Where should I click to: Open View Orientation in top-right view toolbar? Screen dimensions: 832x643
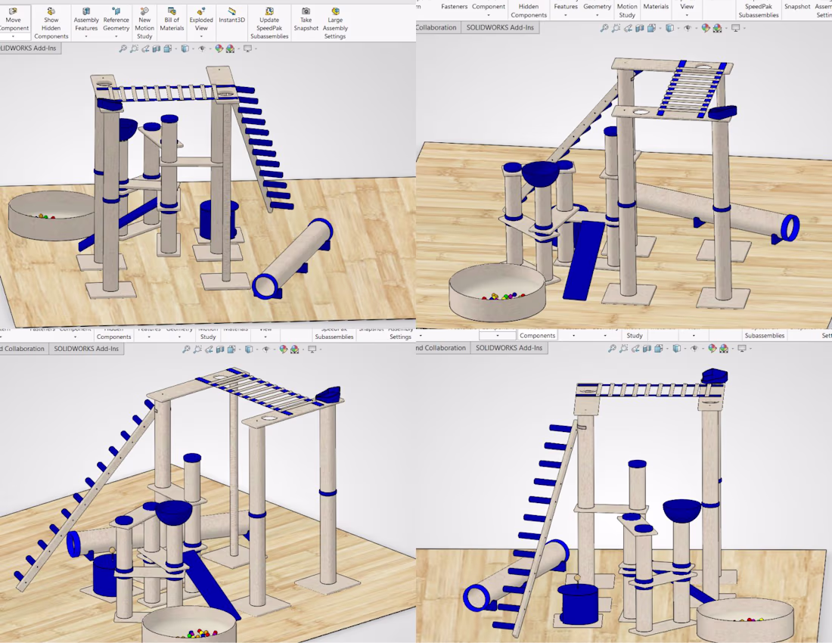651,28
